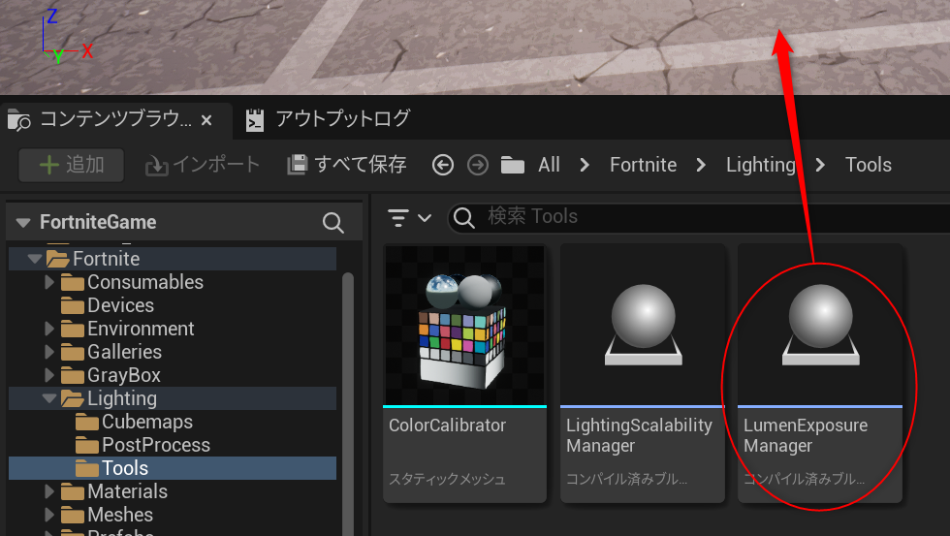This screenshot has width=950, height=536.
Task: Select the Consumables folder
Action: tap(145, 282)
